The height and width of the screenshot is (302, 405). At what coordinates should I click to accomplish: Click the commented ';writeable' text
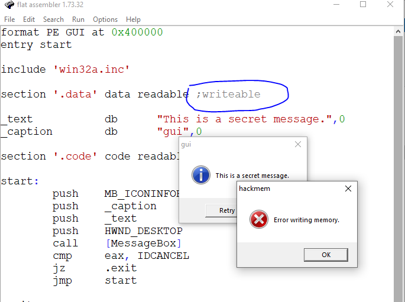(228, 94)
